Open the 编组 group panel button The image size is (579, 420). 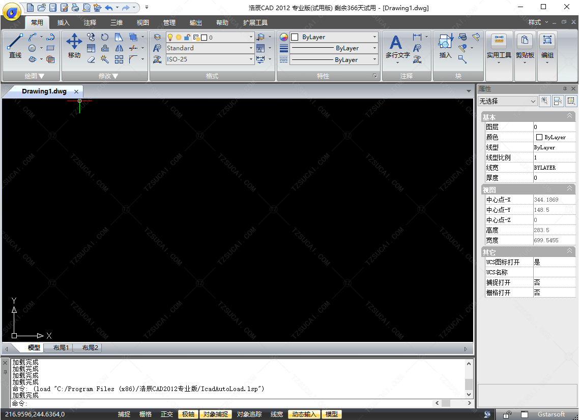click(547, 49)
